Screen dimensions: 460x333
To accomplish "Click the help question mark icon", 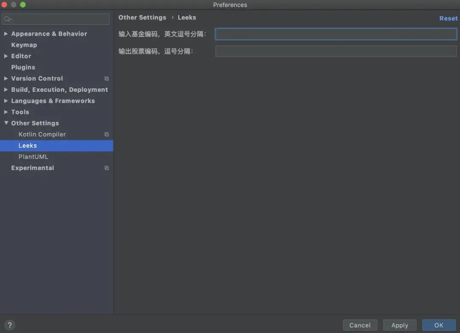I will 9,325.
